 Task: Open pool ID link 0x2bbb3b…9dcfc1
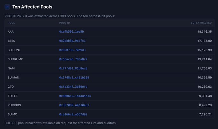pyautogui.click(x=72, y=41)
